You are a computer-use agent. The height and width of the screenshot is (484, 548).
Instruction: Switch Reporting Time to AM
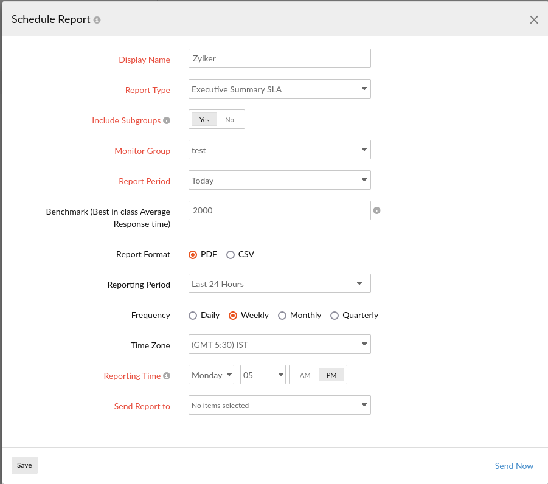click(305, 375)
